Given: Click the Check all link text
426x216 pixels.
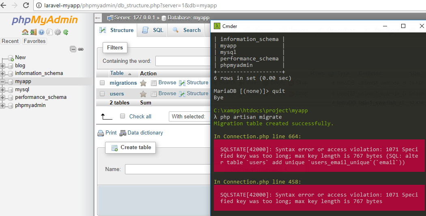Looking at the screenshot, I should pos(140,116).
